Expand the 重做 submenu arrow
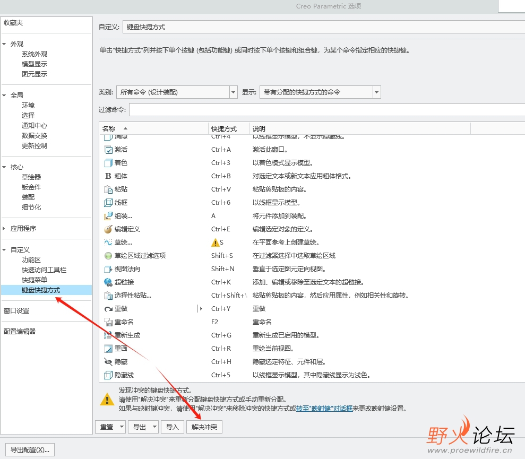 (x=200, y=309)
